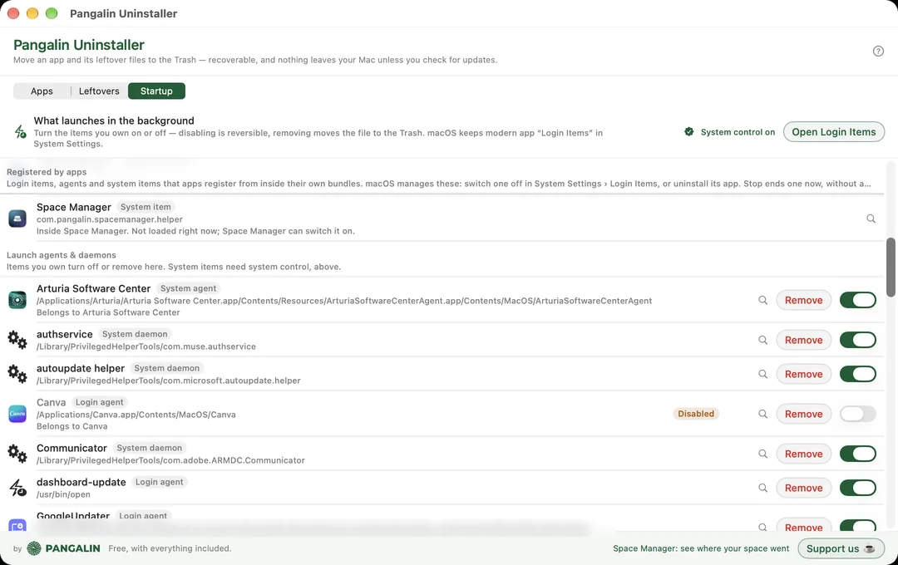
Task: Switch off the Communicator daemon toggle
Action: tap(857, 454)
